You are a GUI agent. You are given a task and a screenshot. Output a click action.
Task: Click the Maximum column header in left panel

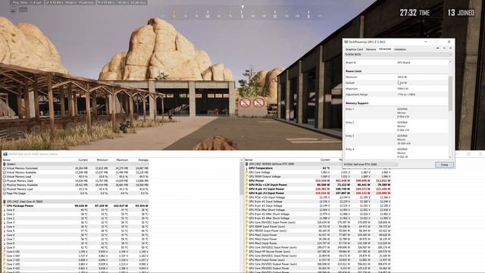[x=122, y=160]
